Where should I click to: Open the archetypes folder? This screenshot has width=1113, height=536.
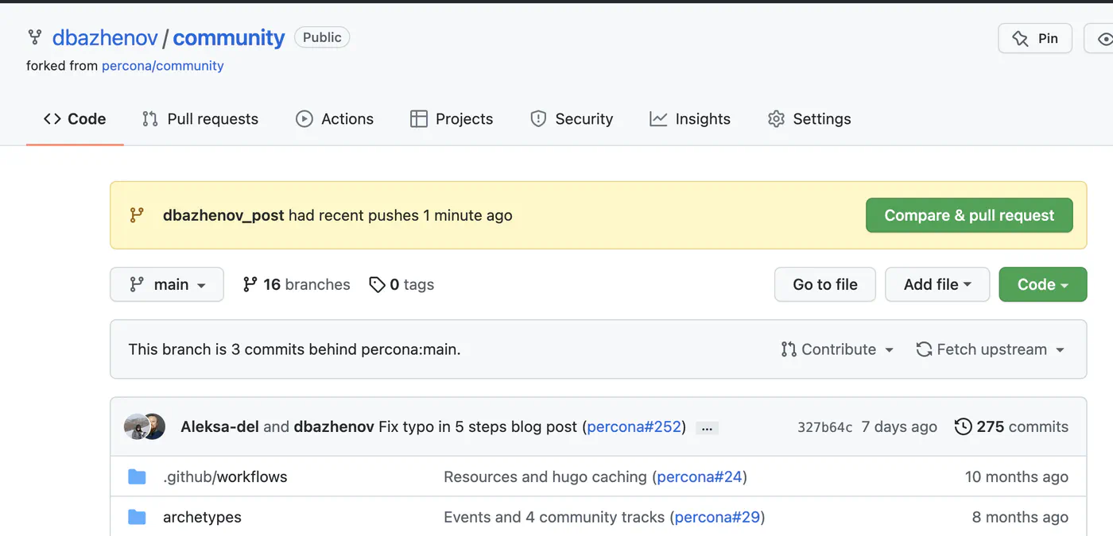[x=202, y=517]
